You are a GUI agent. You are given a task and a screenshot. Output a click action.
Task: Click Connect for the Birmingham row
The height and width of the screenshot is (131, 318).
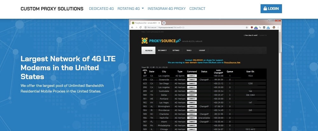192,106
